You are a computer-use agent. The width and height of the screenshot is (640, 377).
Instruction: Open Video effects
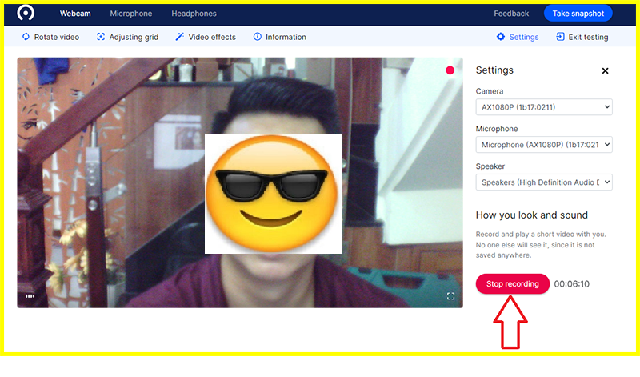click(x=206, y=37)
